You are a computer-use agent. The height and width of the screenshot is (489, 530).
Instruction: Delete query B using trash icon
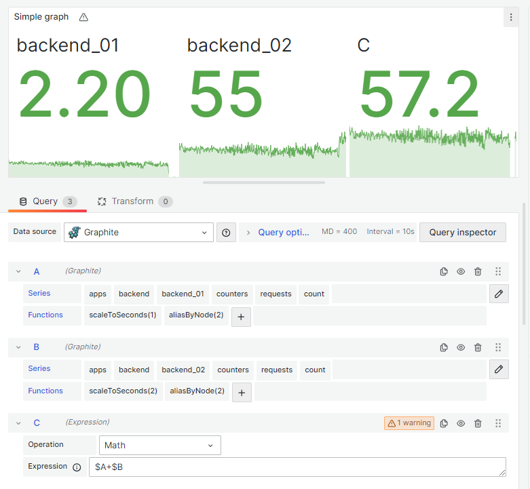click(478, 347)
